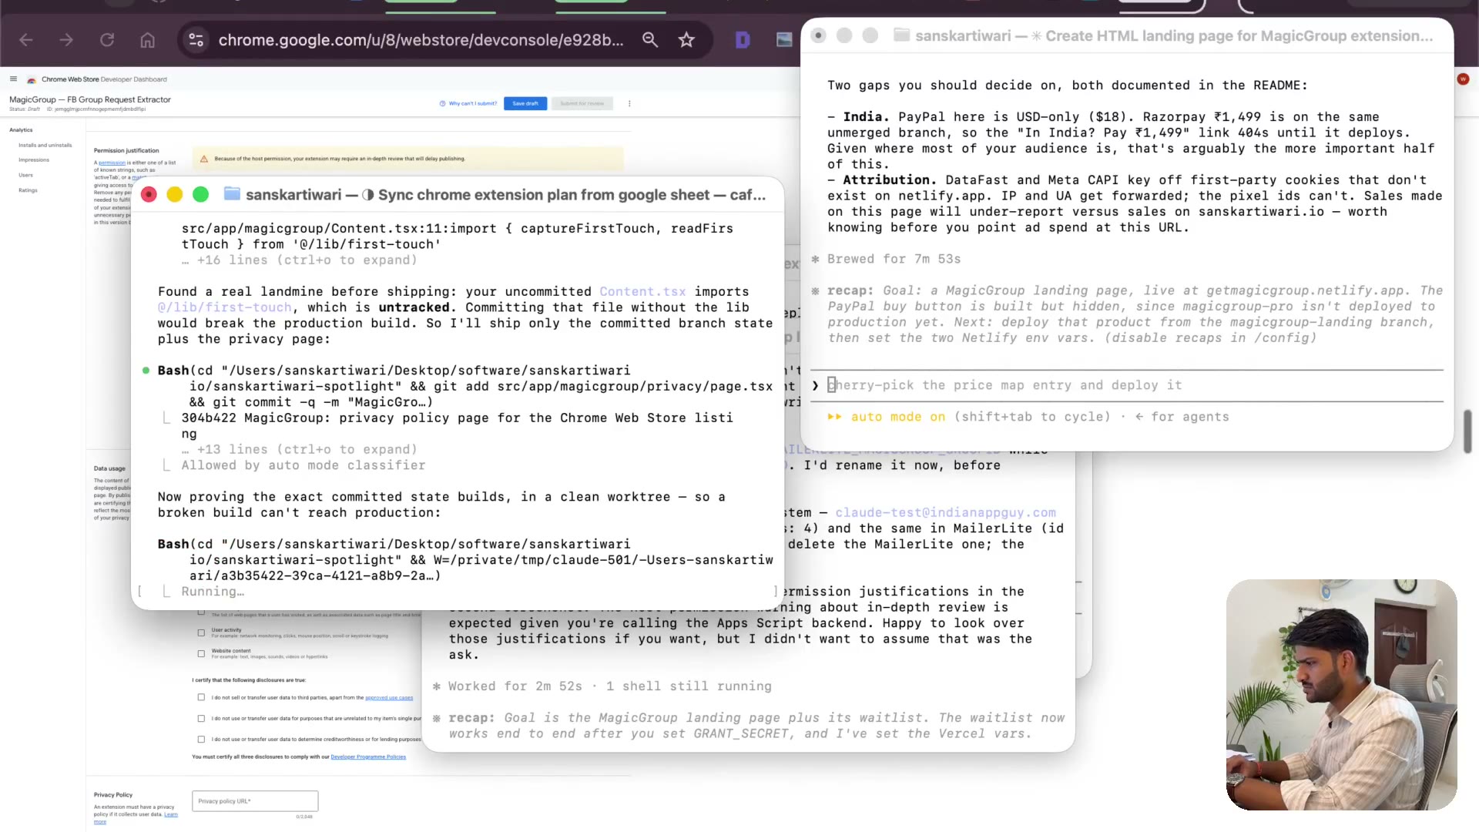Bookmark this page with the star icon
Viewport: 1479px width, 832px height.
pos(686,40)
